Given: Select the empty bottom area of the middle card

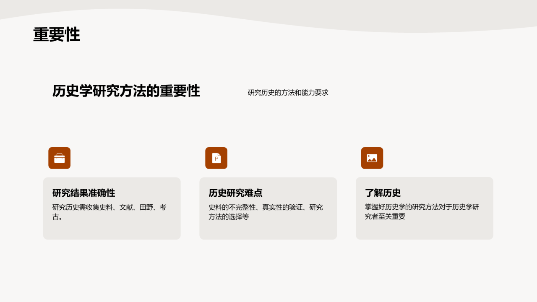Looking at the screenshot, I should pos(268,231).
